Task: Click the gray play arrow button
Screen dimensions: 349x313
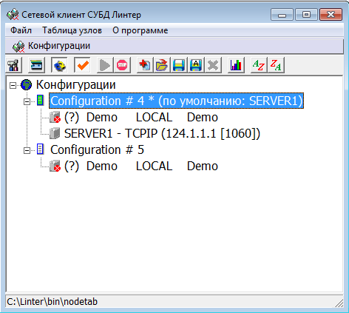Action: click(105, 65)
